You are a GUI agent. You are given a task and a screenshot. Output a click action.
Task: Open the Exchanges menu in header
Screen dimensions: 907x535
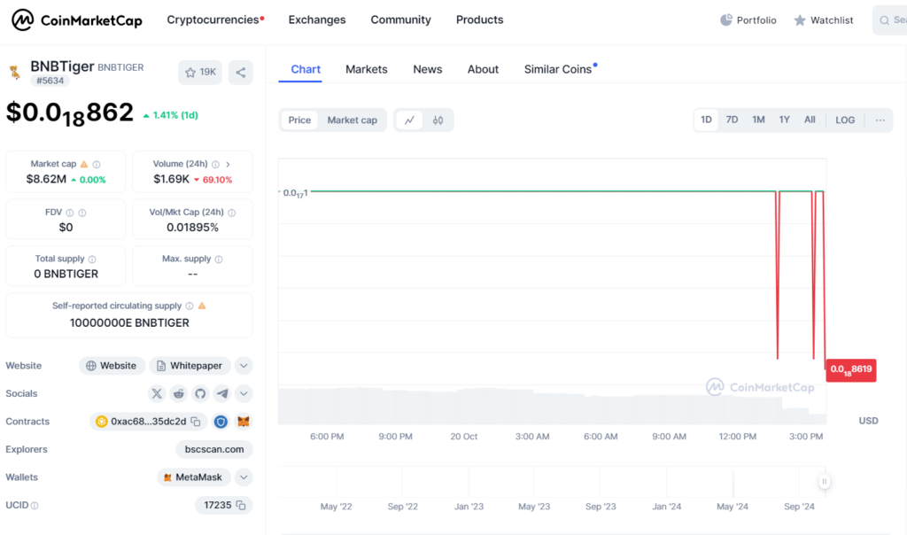[317, 19]
